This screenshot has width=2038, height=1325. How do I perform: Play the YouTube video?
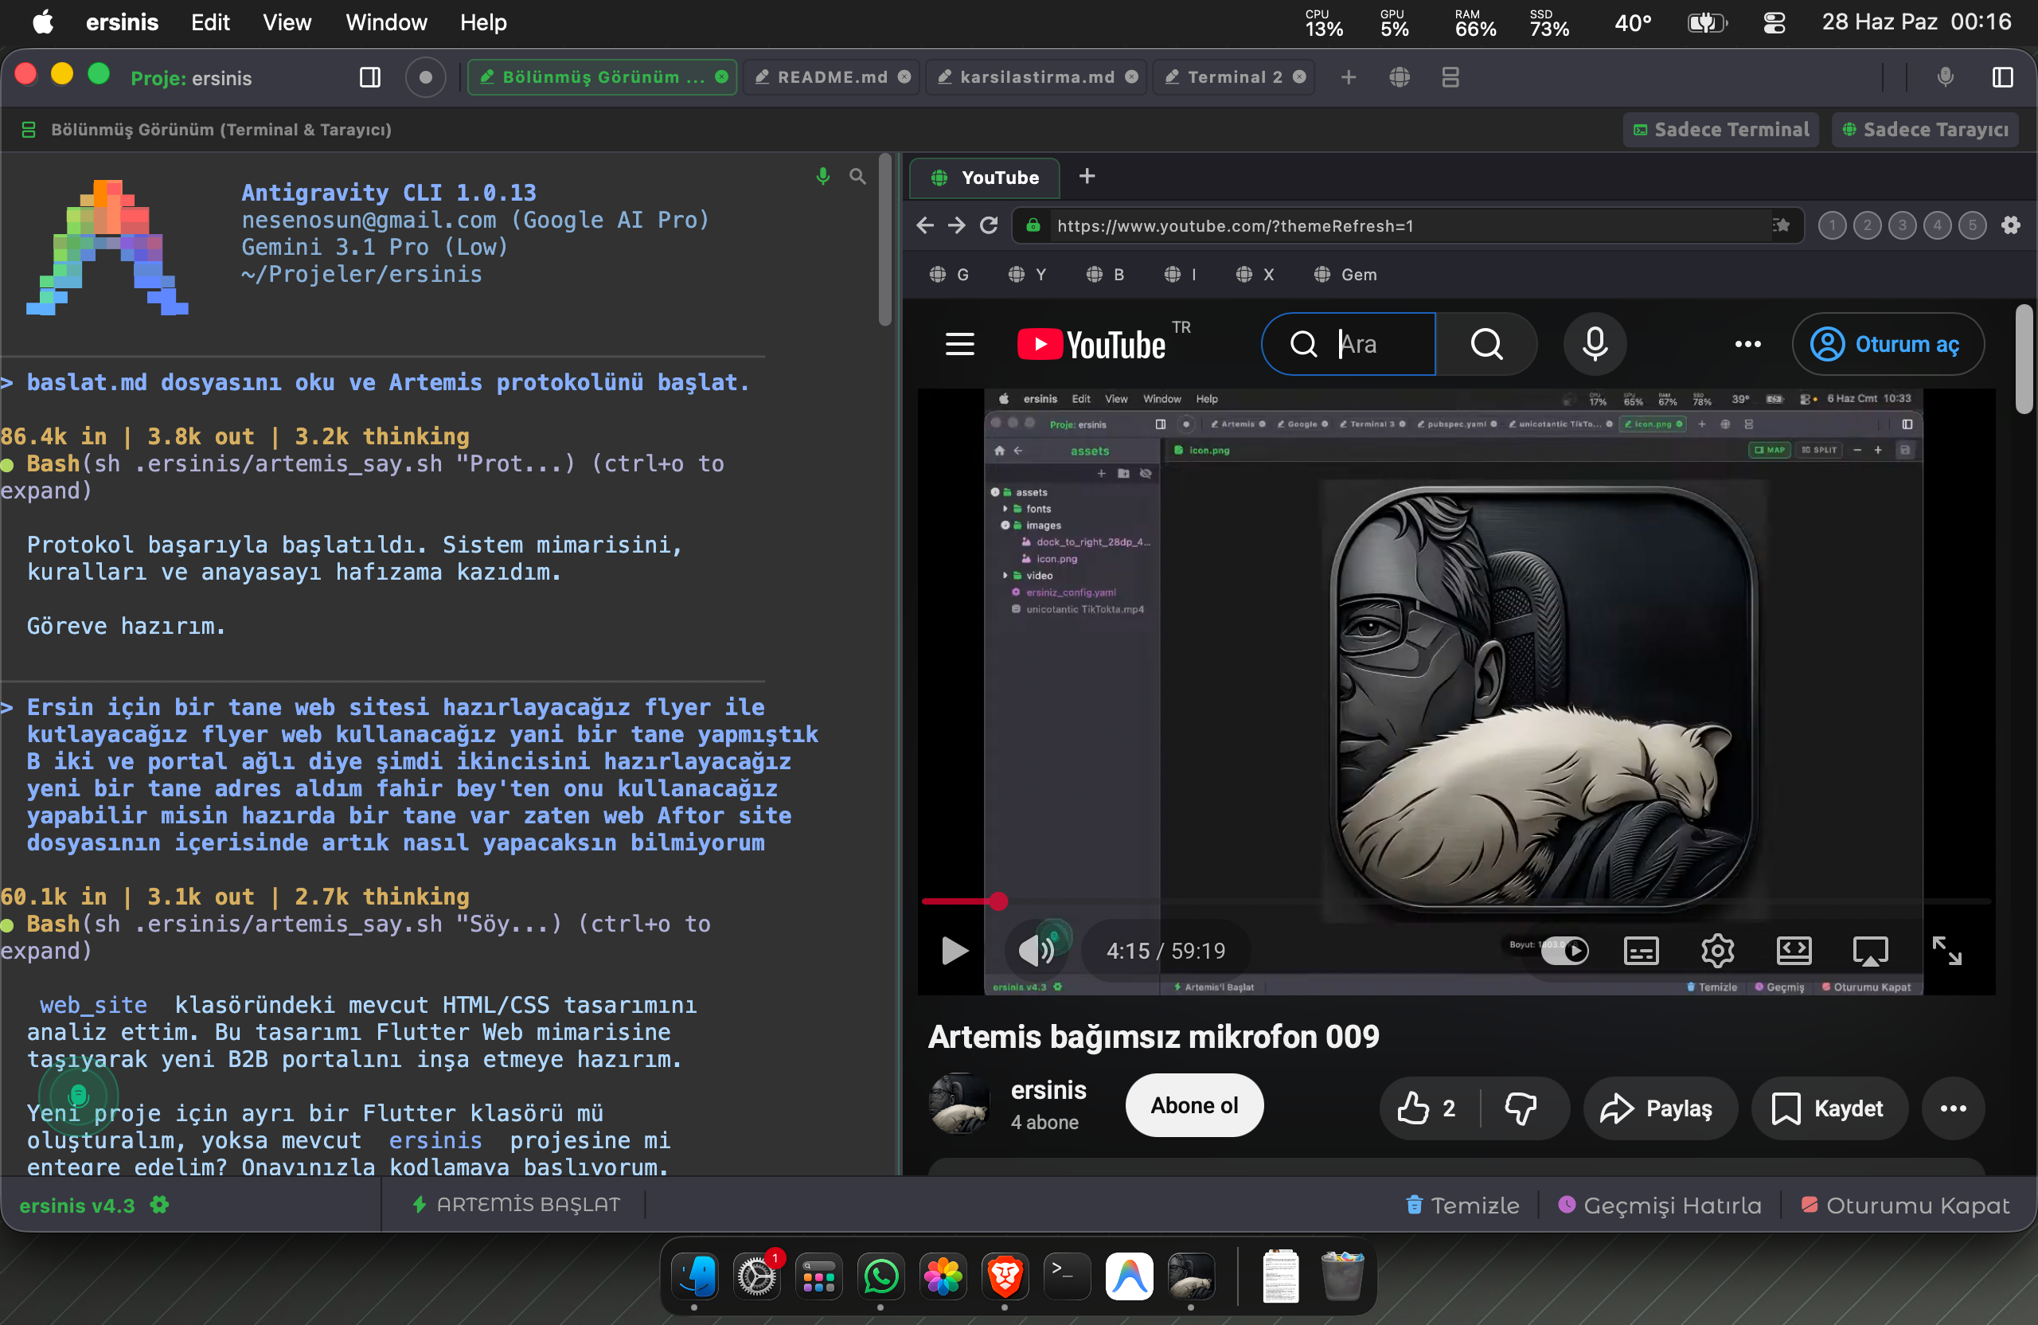pyautogui.click(x=955, y=951)
